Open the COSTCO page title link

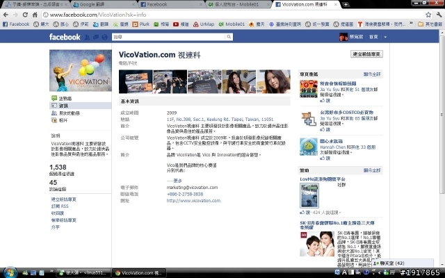(x=346, y=113)
